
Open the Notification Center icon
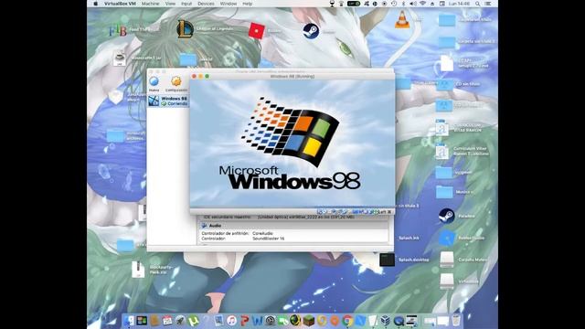(x=488, y=4)
